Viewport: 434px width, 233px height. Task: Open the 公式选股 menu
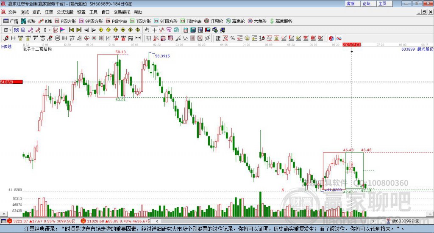tap(65, 12)
